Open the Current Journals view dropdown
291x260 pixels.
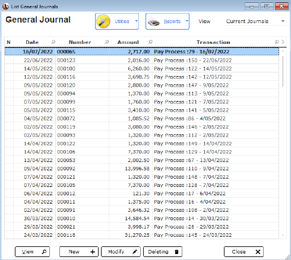tap(255, 21)
